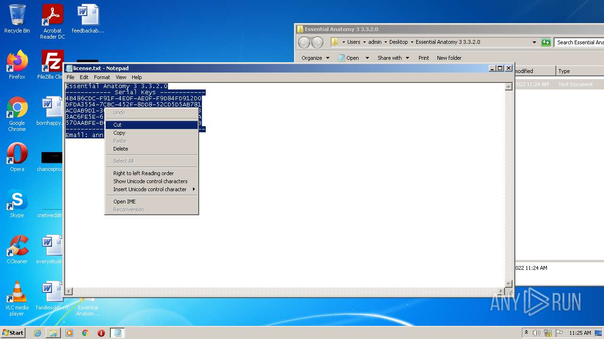Click New folder in Explorer toolbar

pyautogui.click(x=449, y=58)
